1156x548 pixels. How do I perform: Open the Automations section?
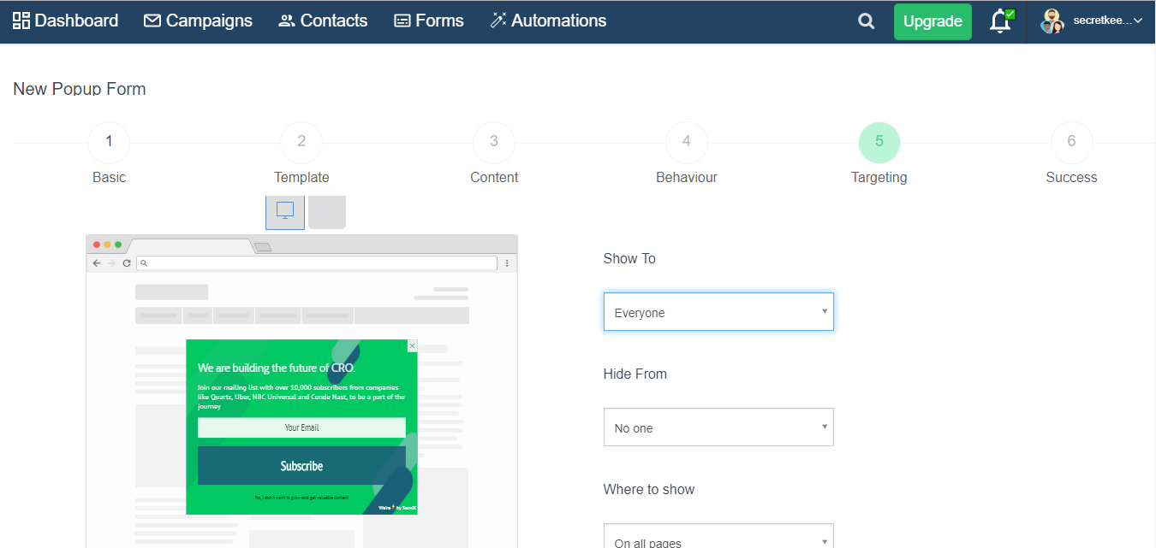548,21
